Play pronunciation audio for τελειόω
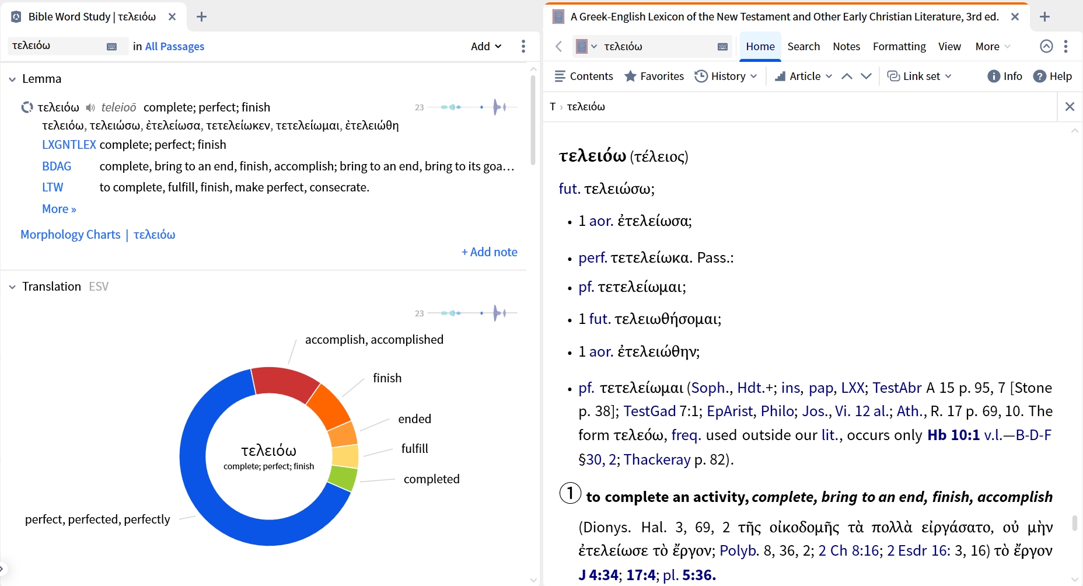Viewport: 1083px width, 586px height. pyautogui.click(x=90, y=107)
